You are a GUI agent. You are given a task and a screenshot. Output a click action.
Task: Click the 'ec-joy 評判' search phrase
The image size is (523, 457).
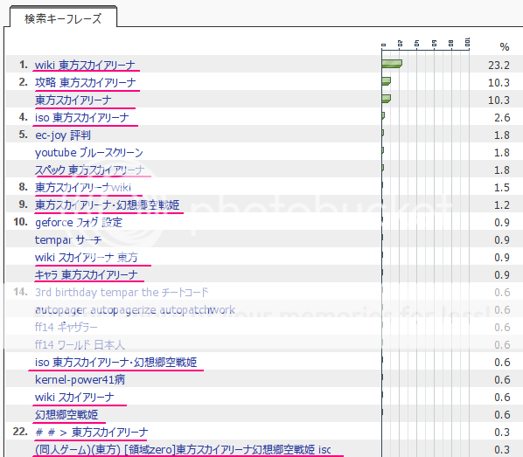(x=63, y=135)
